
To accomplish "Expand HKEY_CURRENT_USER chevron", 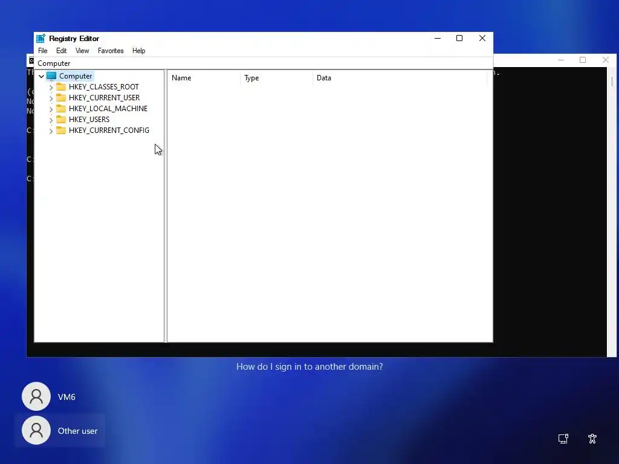I will [x=51, y=98].
